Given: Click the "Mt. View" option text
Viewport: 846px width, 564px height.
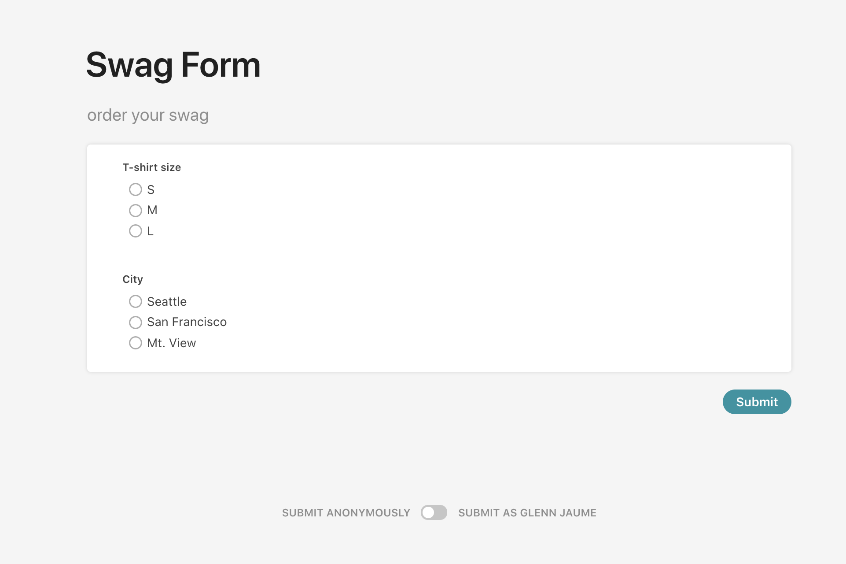Looking at the screenshot, I should pos(171,343).
